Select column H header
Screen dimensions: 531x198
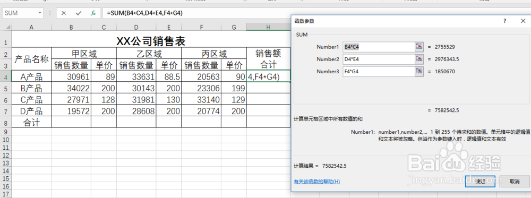[268, 27]
